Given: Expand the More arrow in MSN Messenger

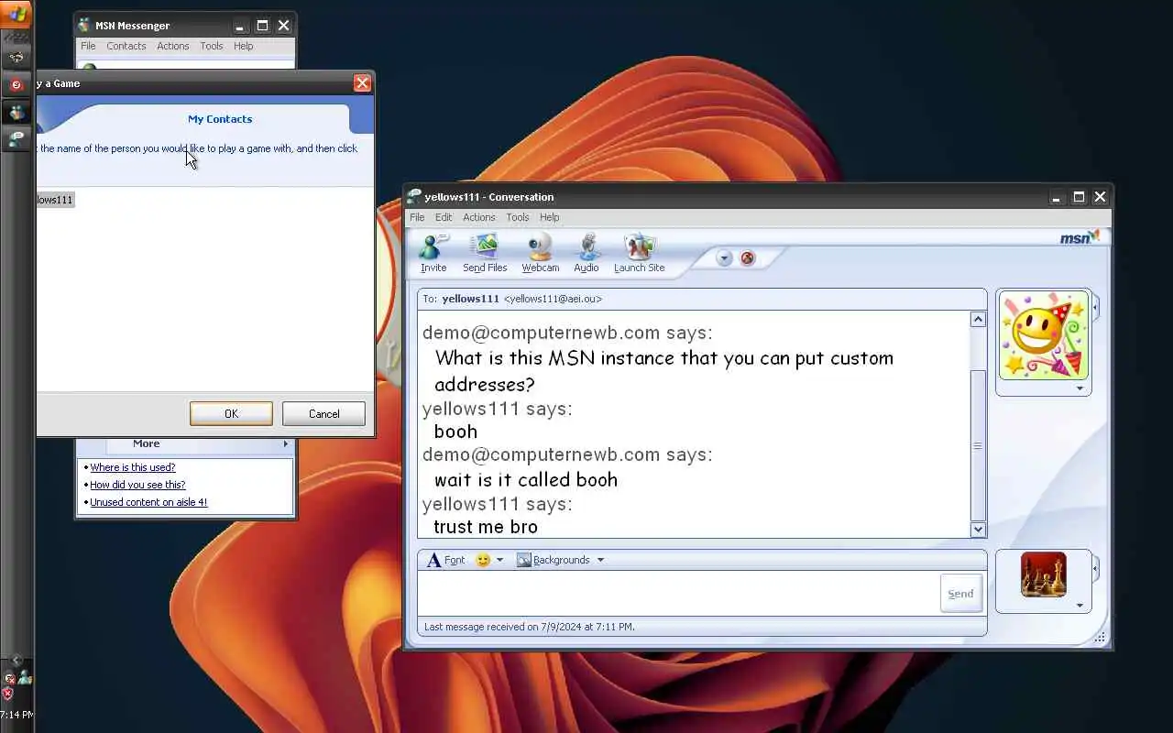Looking at the screenshot, I should click(285, 443).
